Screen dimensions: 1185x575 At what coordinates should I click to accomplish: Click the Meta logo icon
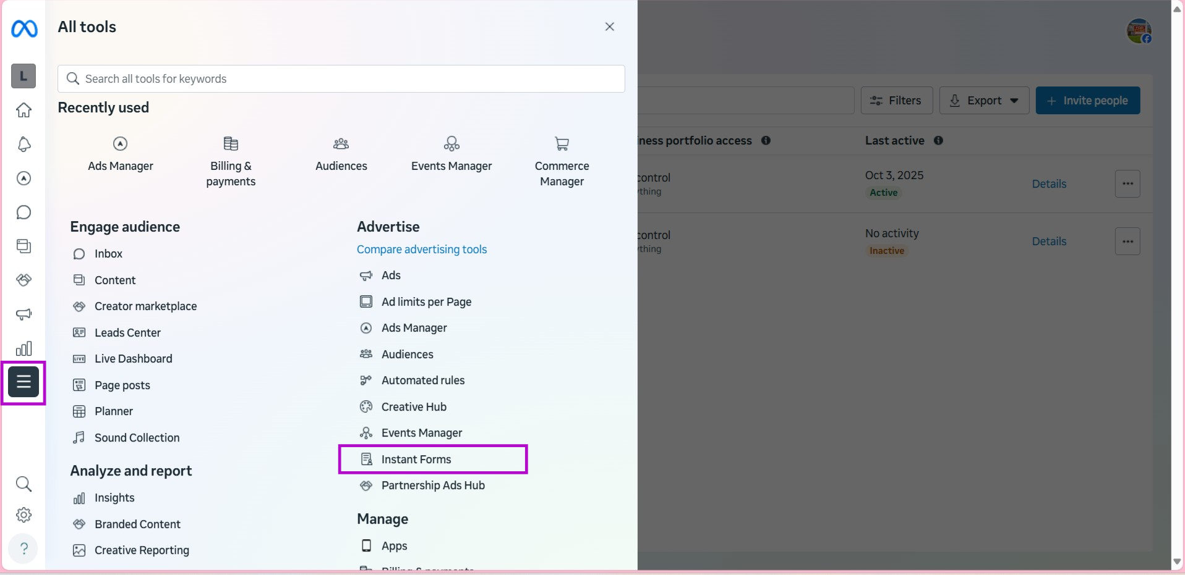pos(24,28)
